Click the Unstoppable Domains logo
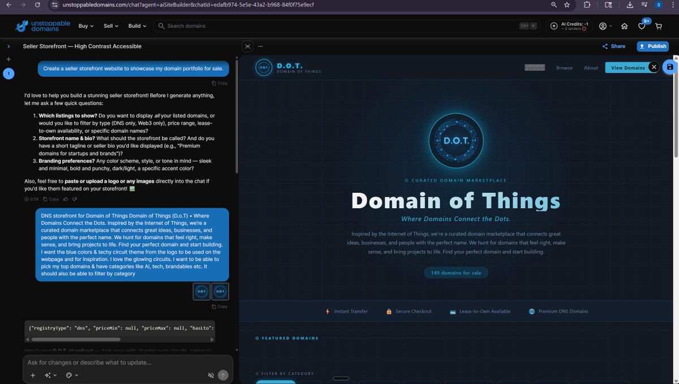This screenshot has height=384, width=679. pos(42,25)
